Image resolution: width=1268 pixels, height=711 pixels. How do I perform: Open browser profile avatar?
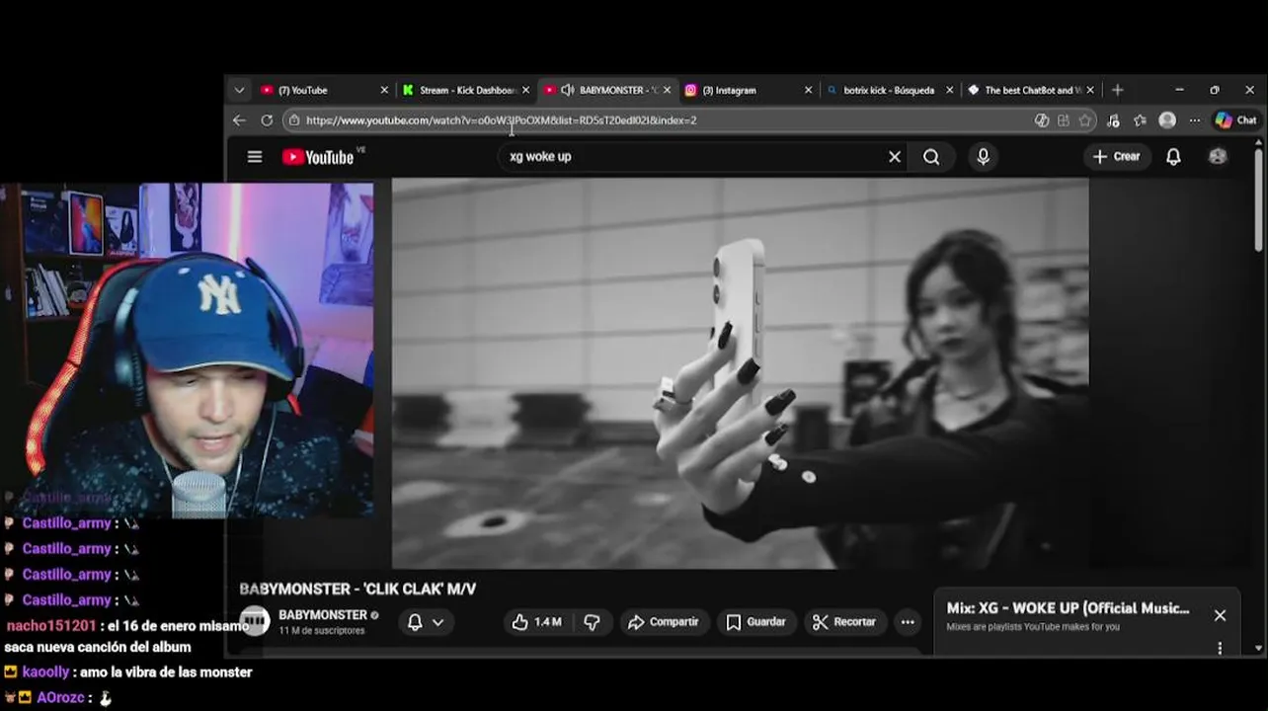(x=1167, y=120)
